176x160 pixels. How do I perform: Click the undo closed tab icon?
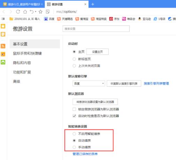coord(32,12)
